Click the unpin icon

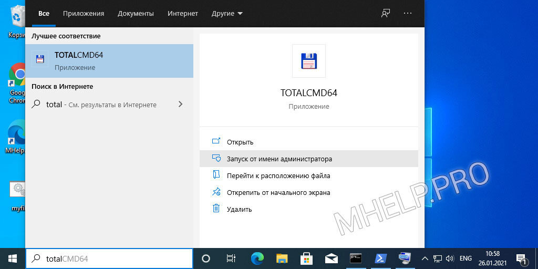pyautogui.click(x=216, y=191)
